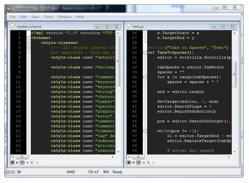This screenshot has height=183, width=249.
Task: Click master.scheme horizontal scrollbar thumb
Action: click(x=22, y=157)
